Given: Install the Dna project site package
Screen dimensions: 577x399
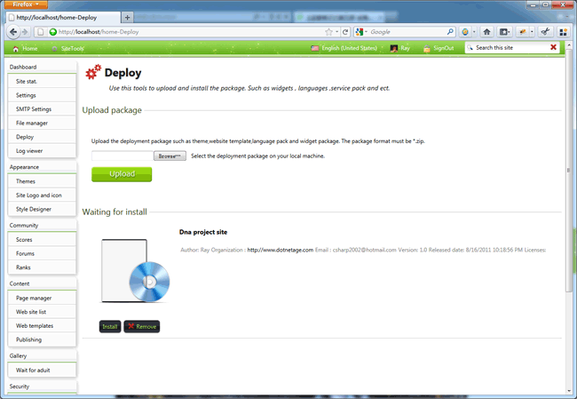Looking at the screenshot, I should [110, 326].
